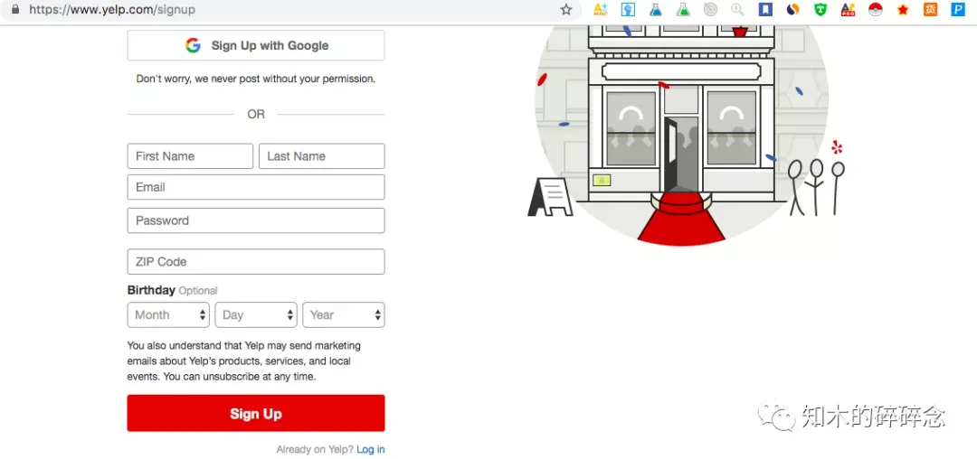The height and width of the screenshot is (459, 977).
Task: Select the ZIP Code field
Action: (256, 262)
